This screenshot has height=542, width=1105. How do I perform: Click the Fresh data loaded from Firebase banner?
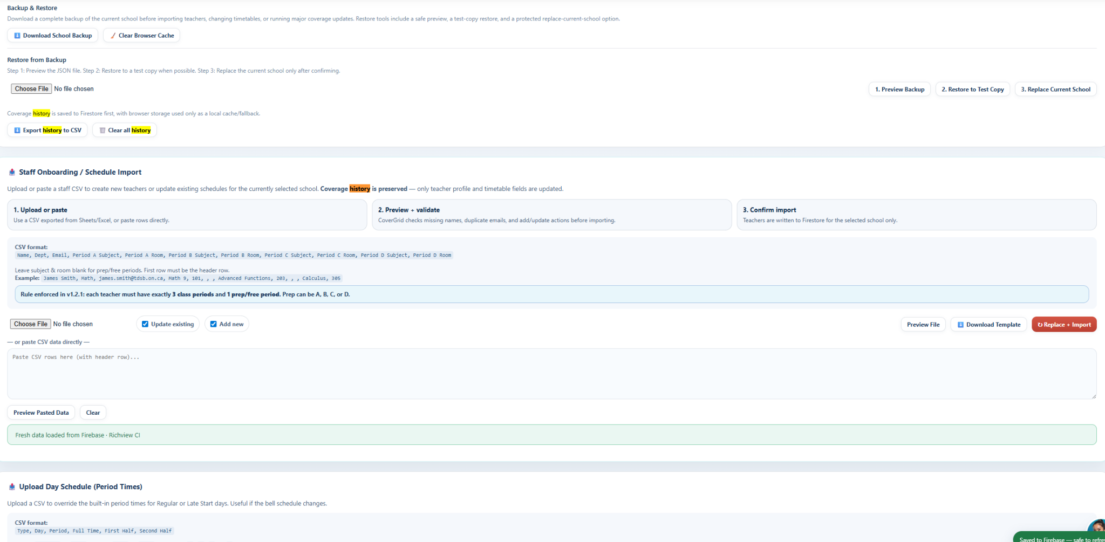[552, 435]
